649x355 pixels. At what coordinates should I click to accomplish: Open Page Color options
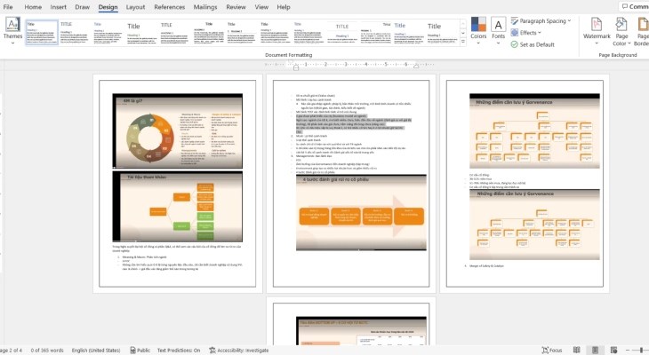[621, 31]
